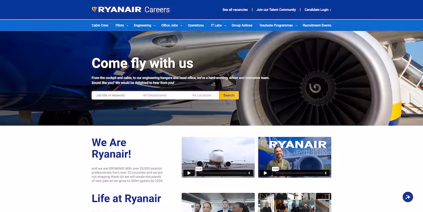Expand the Candidate Login dropdown
Image resolution: width=423 pixels, height=212 pixels.
click(318, 9)
